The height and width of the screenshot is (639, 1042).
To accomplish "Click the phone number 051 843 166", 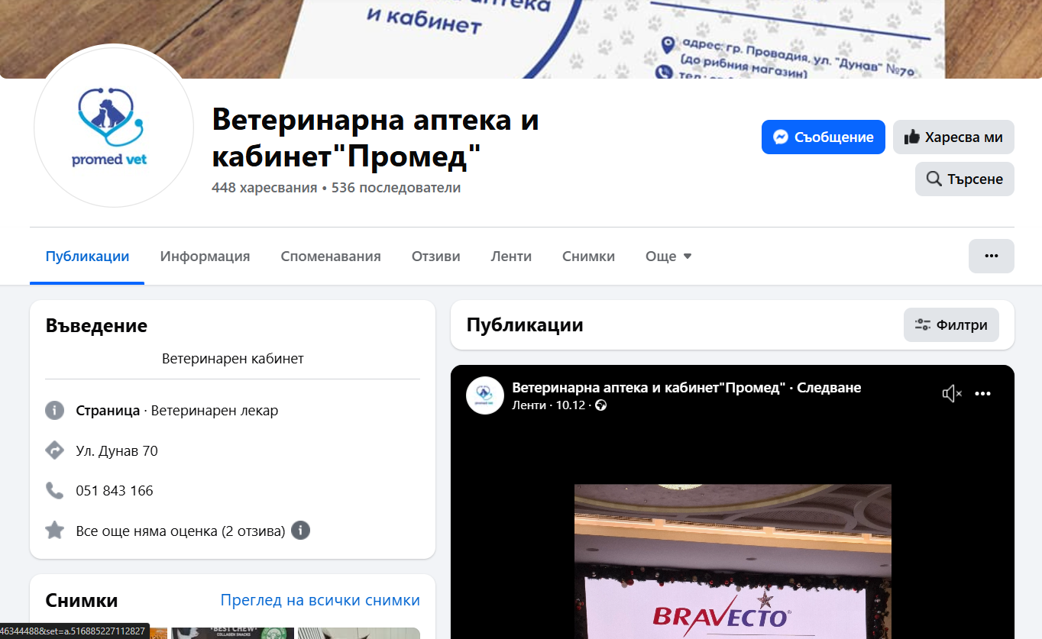I will pyautogui.click(x=115, y=491).
